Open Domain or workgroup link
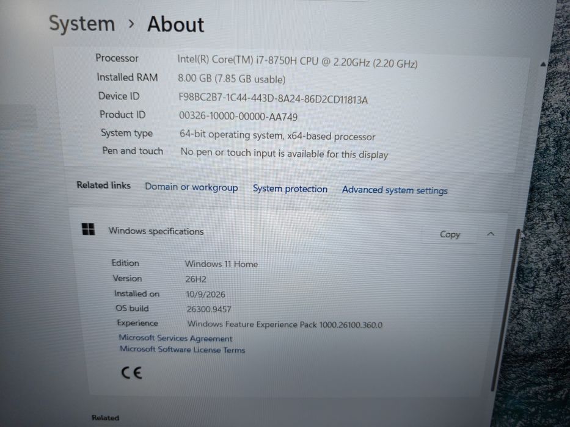Viewport: 570px width, 427px height. (191, 187)
